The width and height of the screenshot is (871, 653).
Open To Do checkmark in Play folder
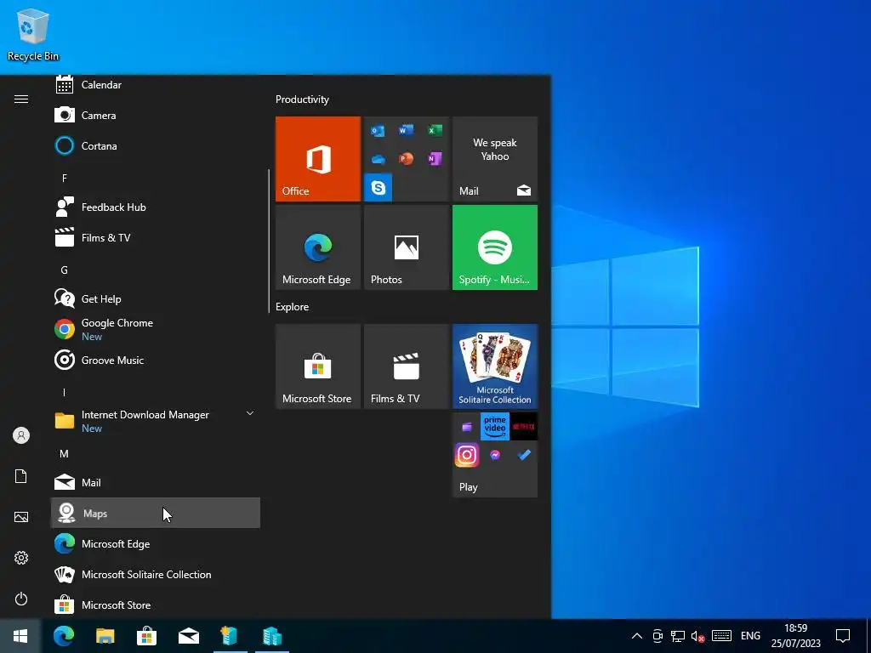pos(524,456)
